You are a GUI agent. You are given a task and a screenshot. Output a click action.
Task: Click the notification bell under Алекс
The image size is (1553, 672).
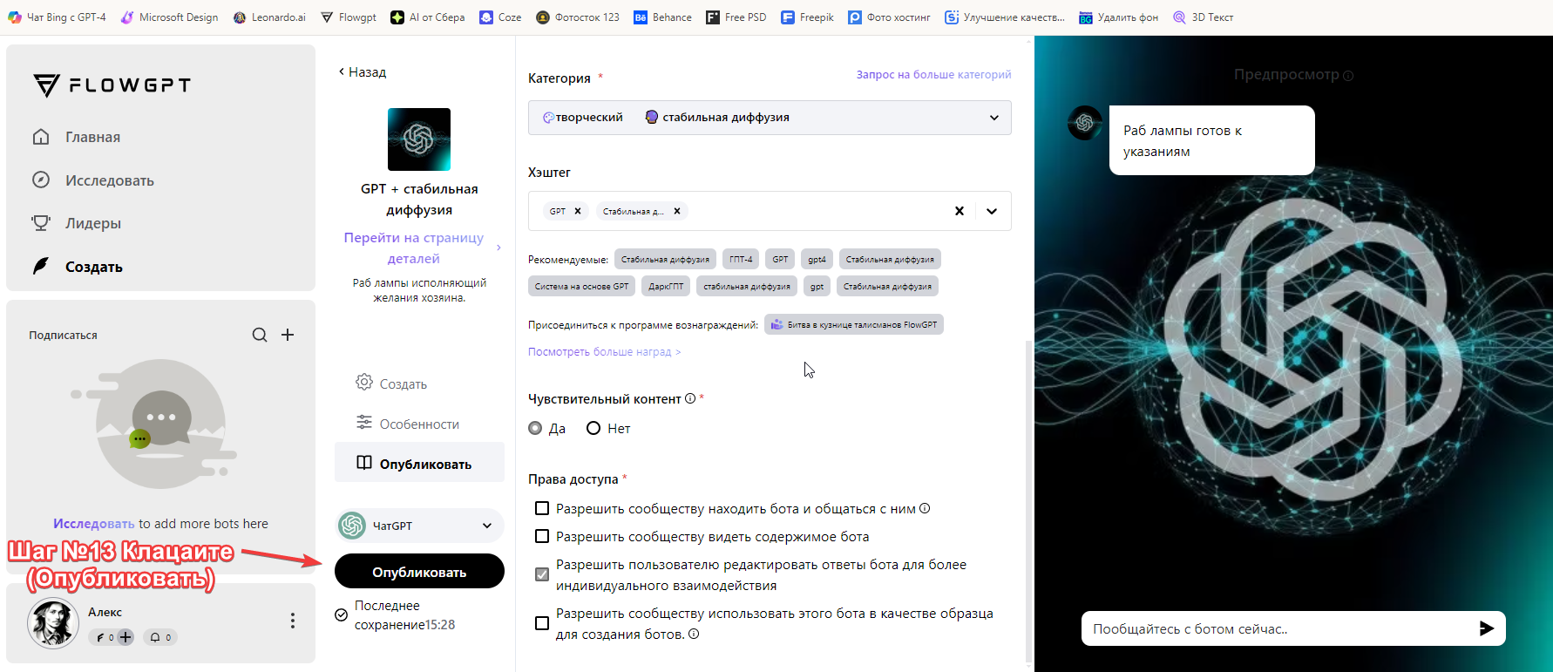click(156, 637)
